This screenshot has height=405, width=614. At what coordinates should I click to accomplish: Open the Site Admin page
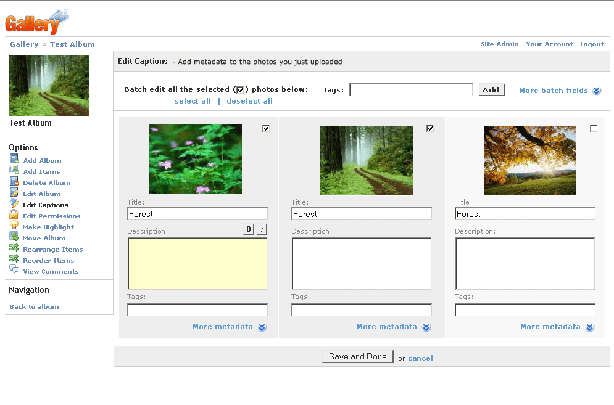[x=499, y=44]
